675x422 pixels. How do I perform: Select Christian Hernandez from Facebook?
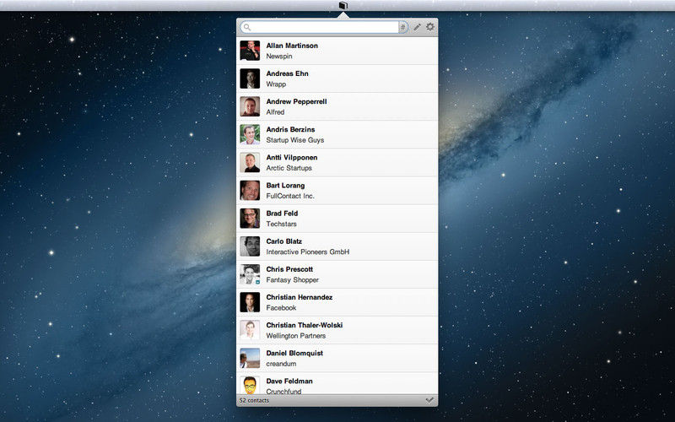pos(337,302)
